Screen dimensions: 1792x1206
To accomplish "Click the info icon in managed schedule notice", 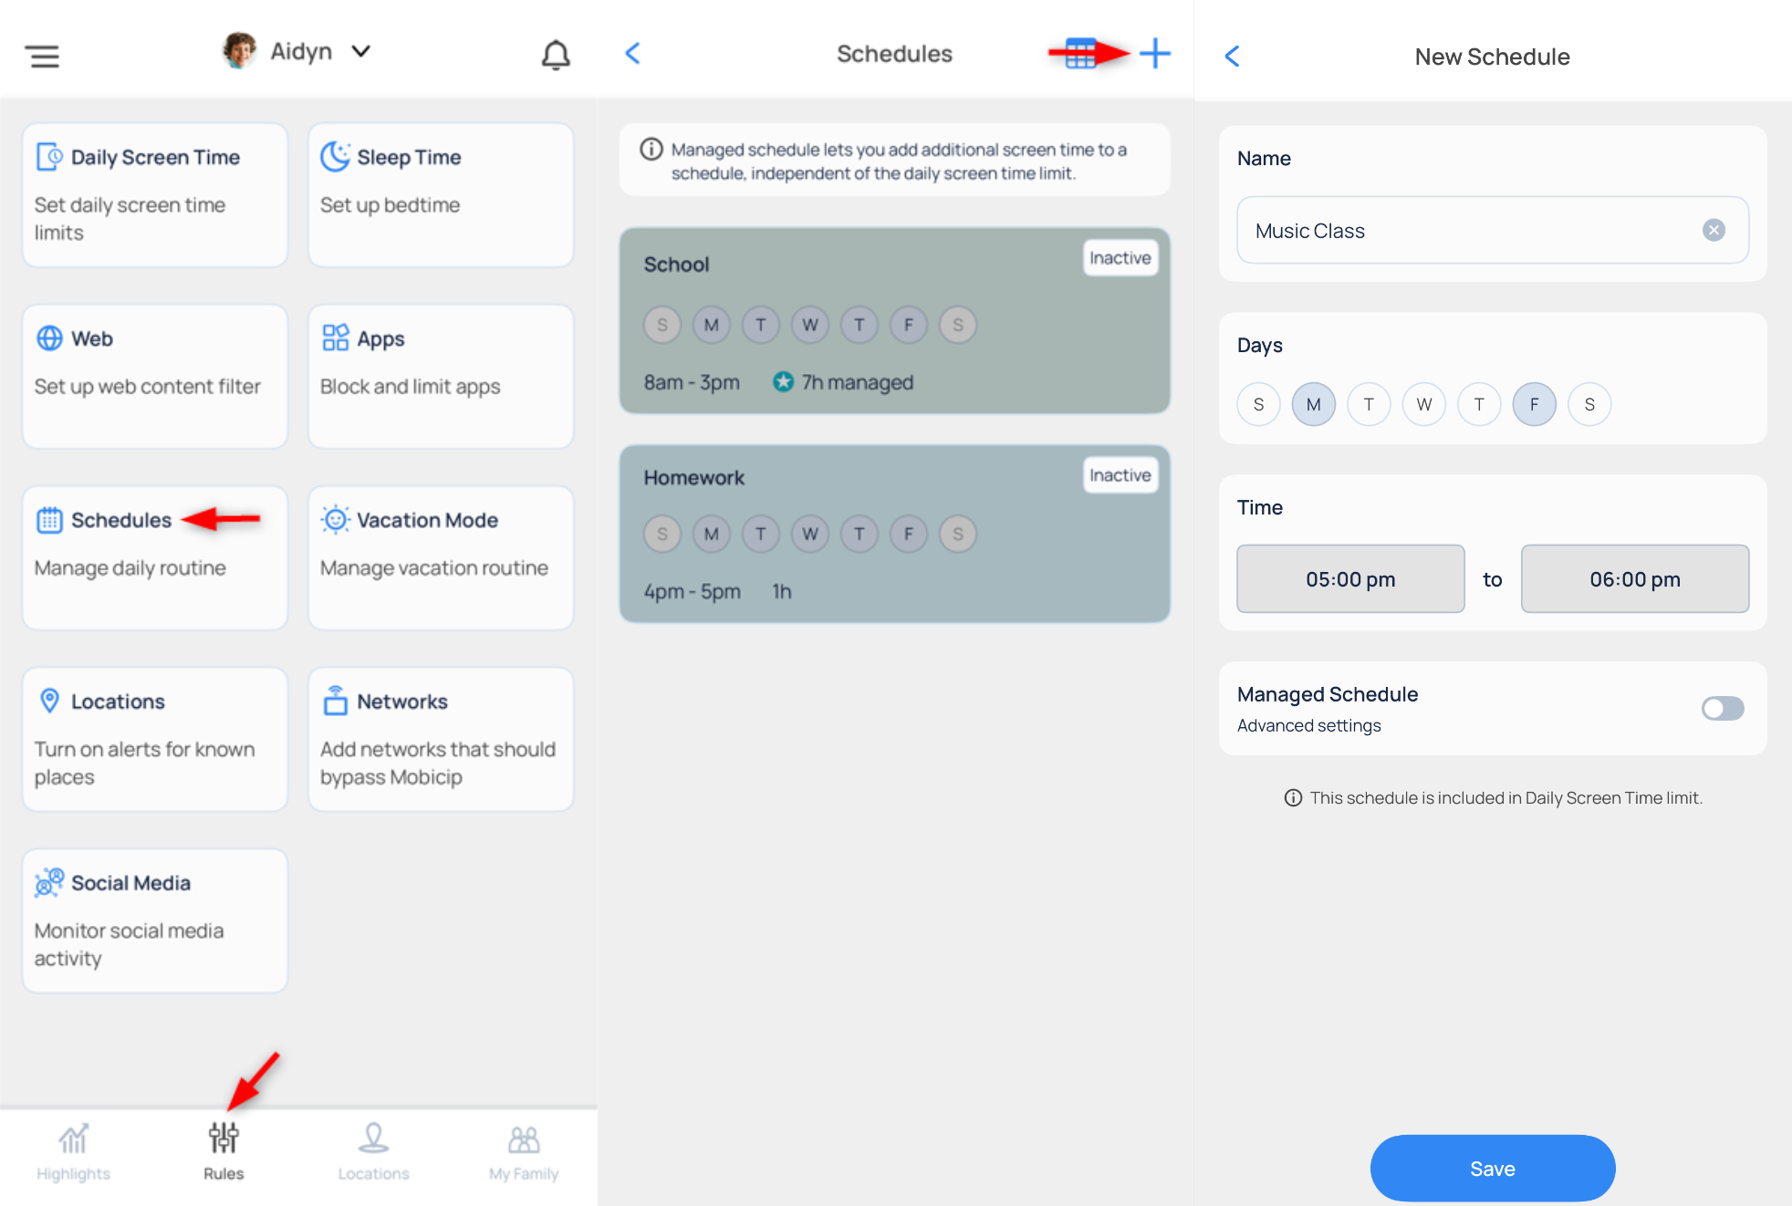I will (x=651, y=149).
